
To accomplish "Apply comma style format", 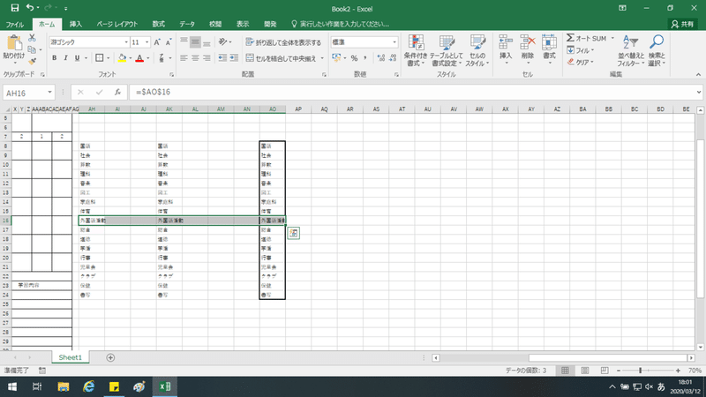I will pos(364,58).
